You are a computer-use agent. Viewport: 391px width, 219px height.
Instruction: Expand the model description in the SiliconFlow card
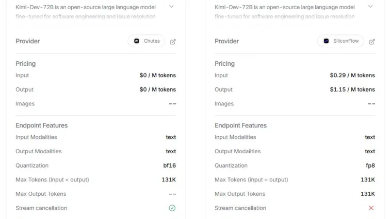point(370,7)
